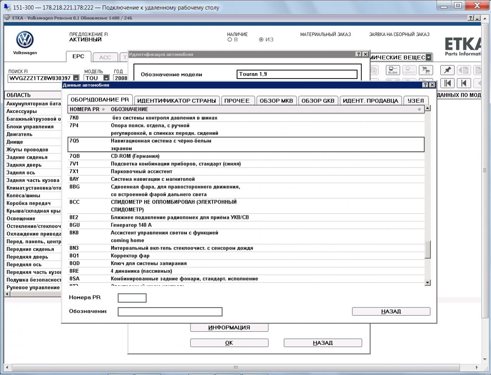Click the Volkswagen logo
The image size is (491, 375).
(x=25, y=40)
